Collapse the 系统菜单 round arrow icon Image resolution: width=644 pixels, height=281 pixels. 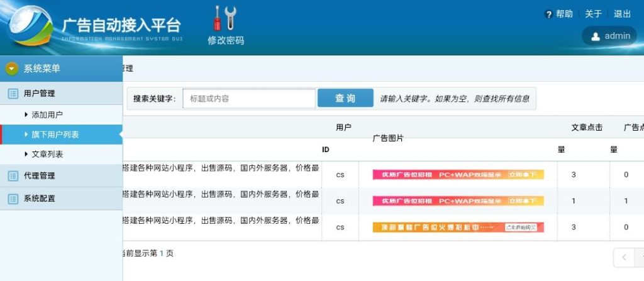[x=12, y=69]
